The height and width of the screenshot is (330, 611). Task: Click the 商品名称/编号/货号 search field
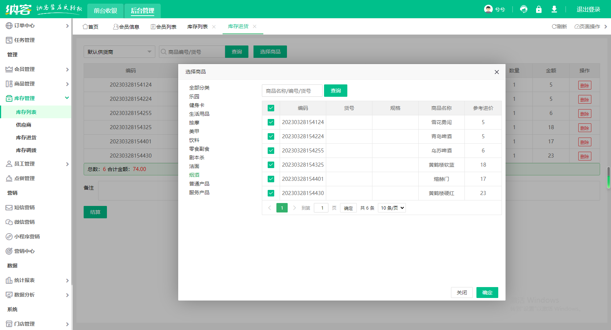click(292, 91)
